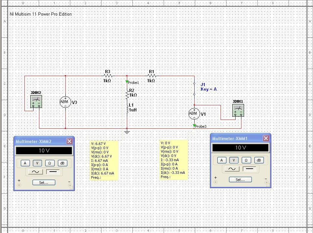Click the V1 ABM source symbol
This screenshot has height=233, width=313.
click(194, 114)
